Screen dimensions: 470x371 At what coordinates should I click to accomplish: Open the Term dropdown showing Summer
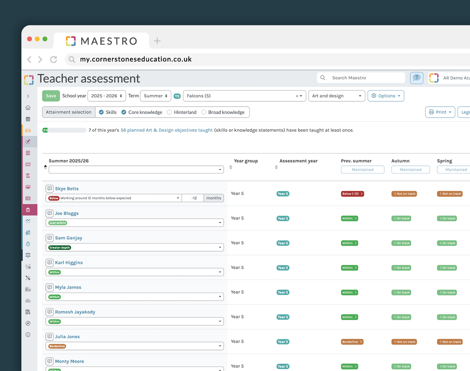pyautogui.click(x=155, y=96)
